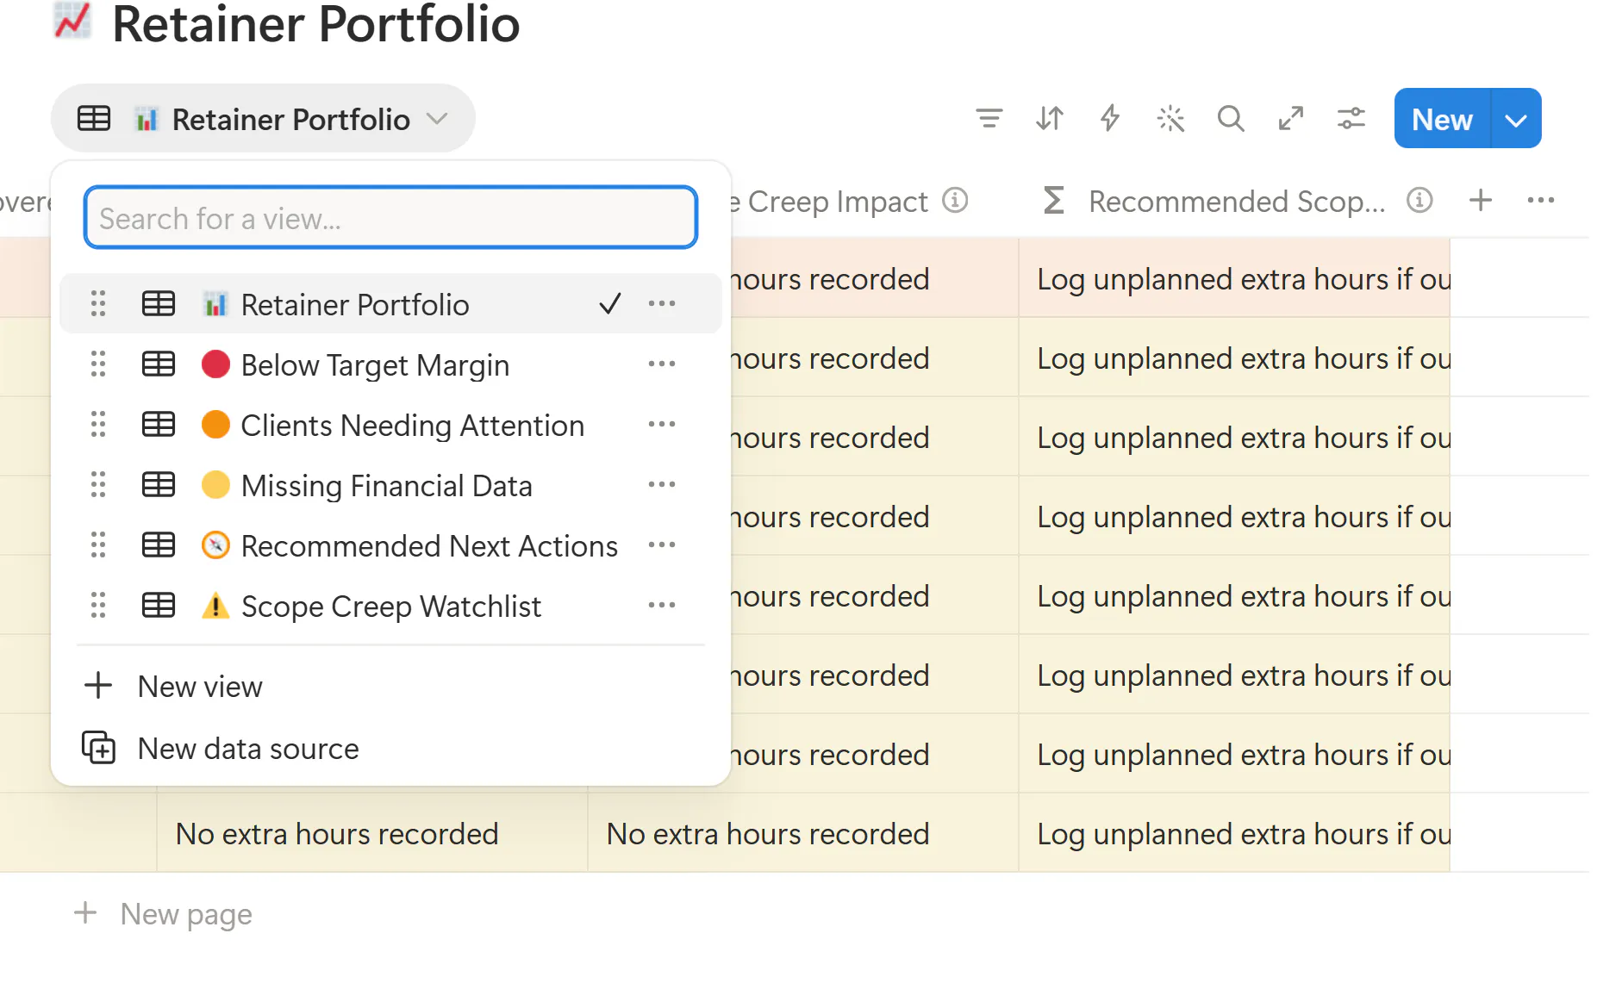Click the AI sparkle icon in toolbar
This screenshot has width=1616, height=1008.
1170,118
